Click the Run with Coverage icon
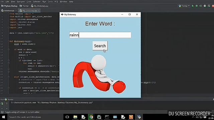The image size is (214, 120). point(201,6)
